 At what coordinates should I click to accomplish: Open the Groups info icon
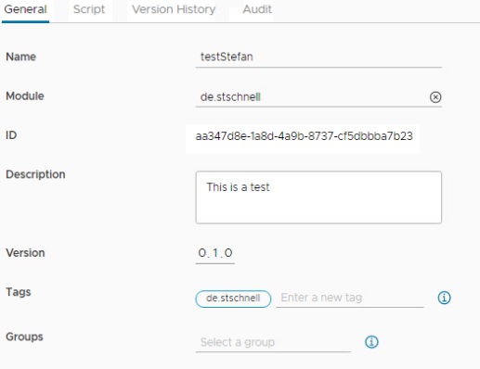point(371,342)
